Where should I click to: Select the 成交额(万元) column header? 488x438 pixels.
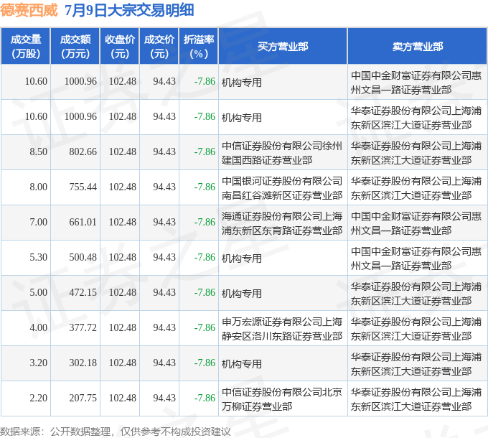point(75,47)
